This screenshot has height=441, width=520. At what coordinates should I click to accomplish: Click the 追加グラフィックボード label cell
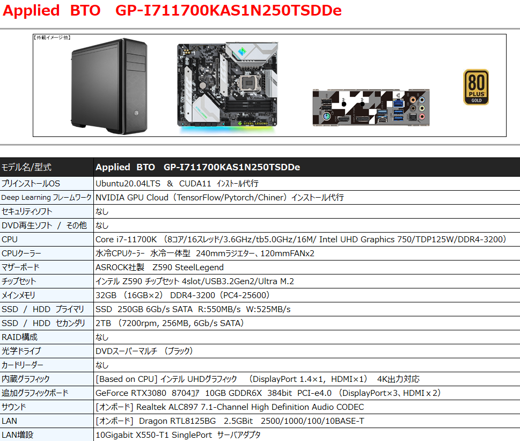(47, 393)
